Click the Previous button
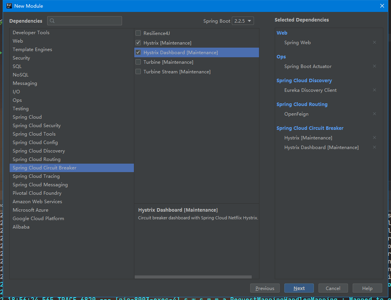This screenshot has height=300, width=391. pyautogui.click(x=265, y=288)
